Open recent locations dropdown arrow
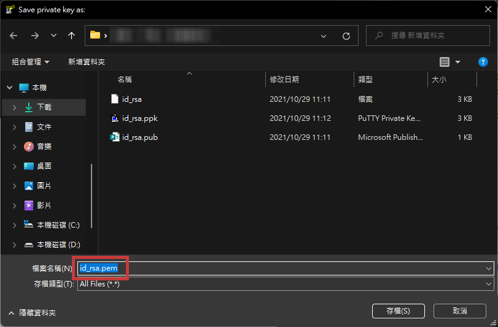This screenshot has height=327, width=498. [53, 36]
